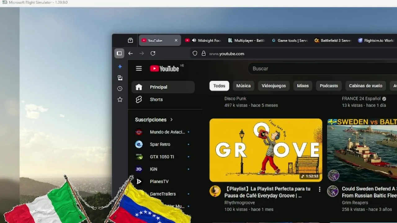This screenshot has height=223, width=397.
Task: Open the tab overview icon left of tabs
Action: point(130,40)
